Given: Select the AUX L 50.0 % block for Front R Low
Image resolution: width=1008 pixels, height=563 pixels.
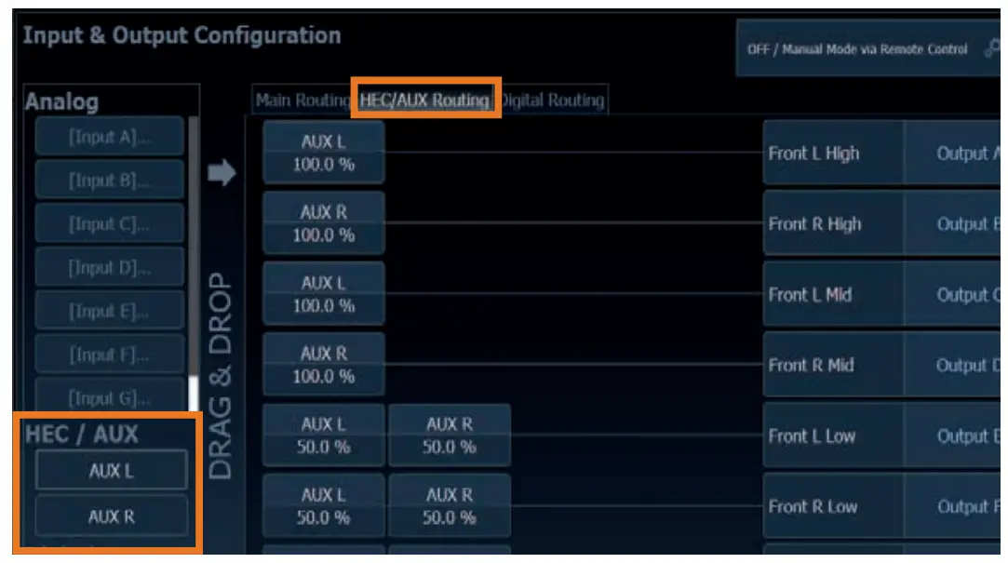Looking at the screenshot, I should pos(323,506).
